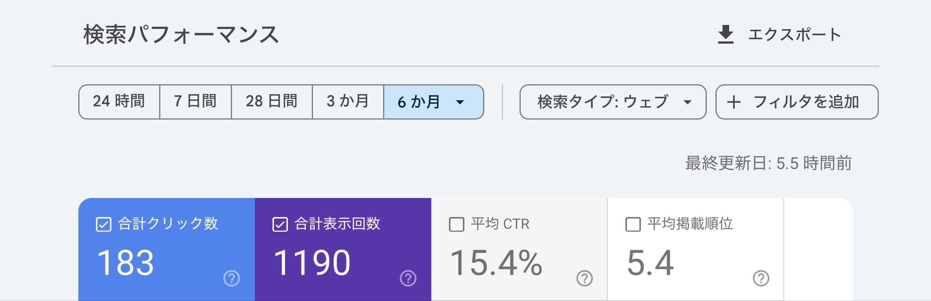Open the 6 か月 date range dropdown arrow
This screenshot has height=301, width=931.
460,102
